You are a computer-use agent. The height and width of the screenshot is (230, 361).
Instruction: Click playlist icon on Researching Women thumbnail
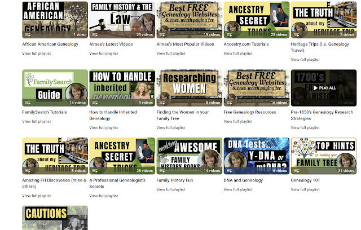click(x=162, y=103)
